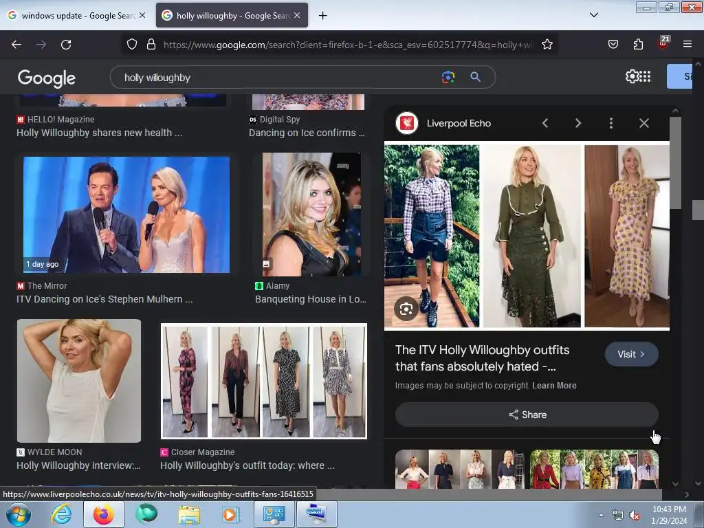Select the holly willoughby tab
The image size is (704, 528).
[232, 15]
